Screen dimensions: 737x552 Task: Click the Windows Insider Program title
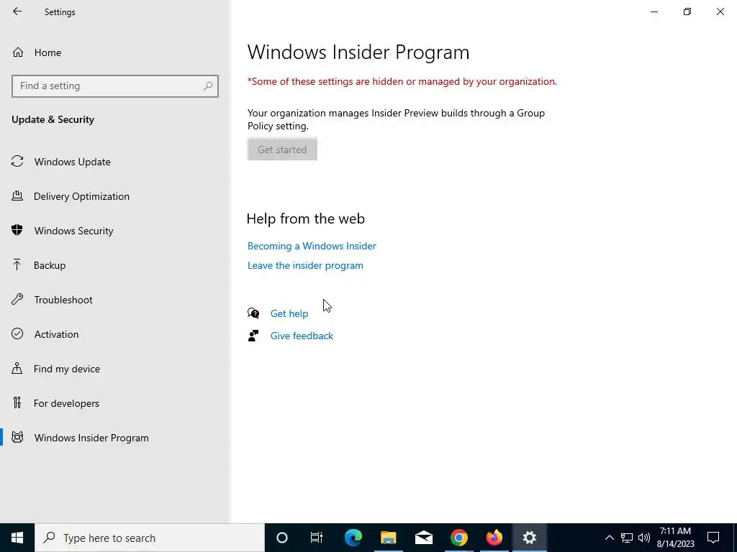(358, 52)
